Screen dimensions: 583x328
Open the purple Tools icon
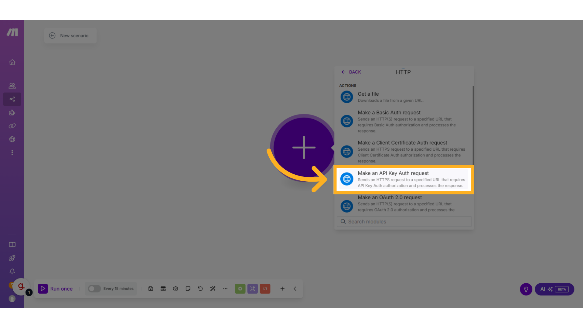pyautogui.click(x=253, y=289)
